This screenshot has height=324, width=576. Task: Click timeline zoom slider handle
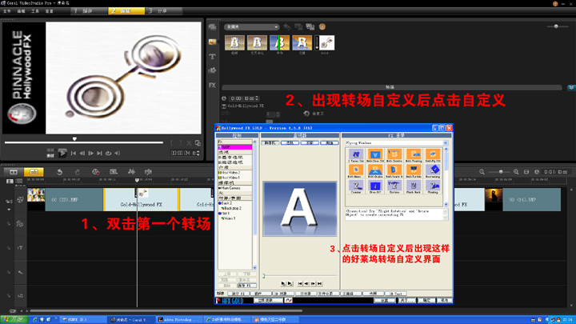coord(500,172)
